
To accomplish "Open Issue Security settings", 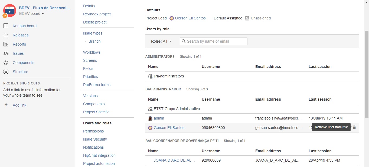I will tap(95, 139).
